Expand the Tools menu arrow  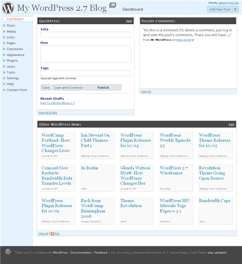pyautogui.click(x=4, y=72)
